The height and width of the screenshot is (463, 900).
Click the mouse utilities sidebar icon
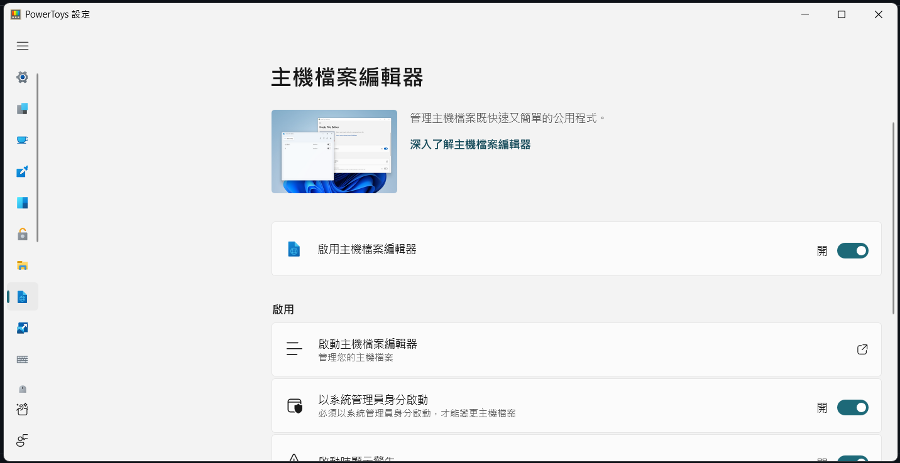pos(22,389)
